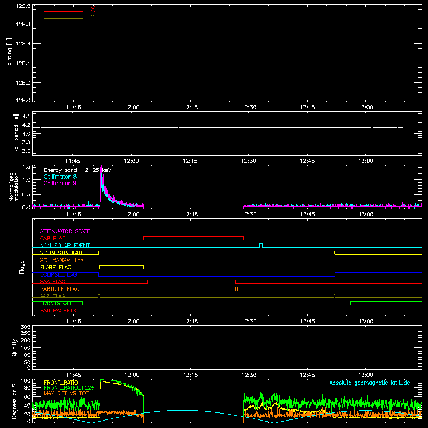Click the 128.2 tick label
This screenshot has width=428, height=428.
(23, 83)
